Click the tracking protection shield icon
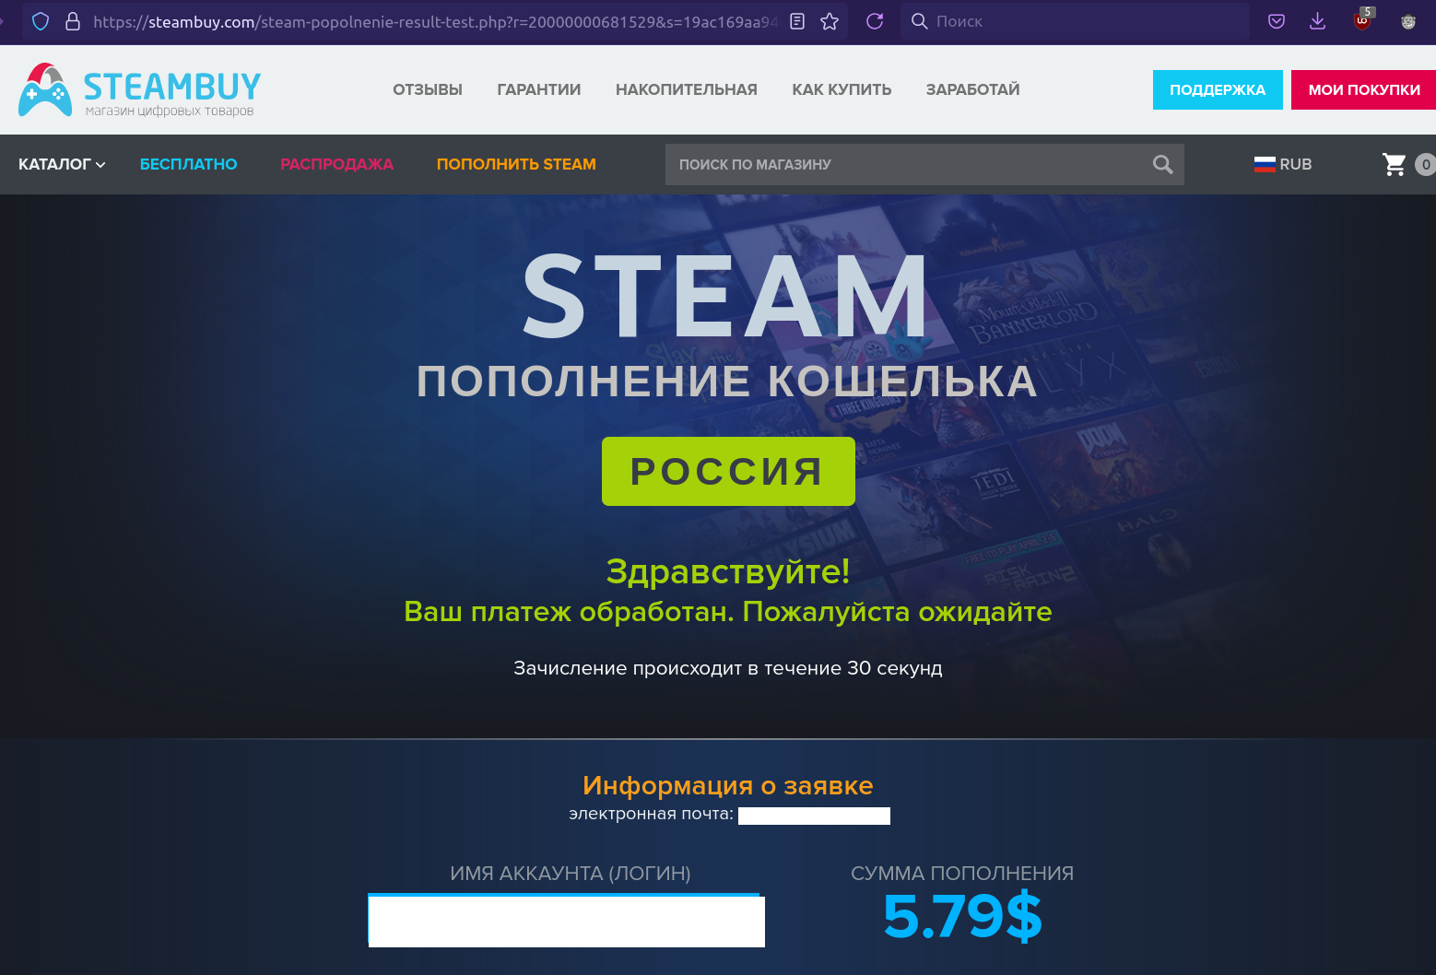The width and height of the screenshot is (1436, 975). (41, 21)
